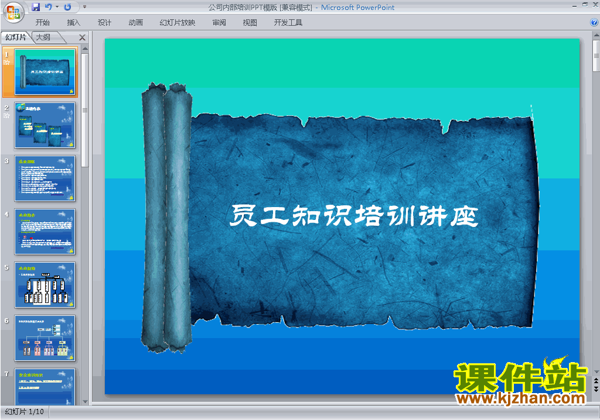Select slide 3 thumbnail
The height and width of the screenshot is (420, 600).
45,178
